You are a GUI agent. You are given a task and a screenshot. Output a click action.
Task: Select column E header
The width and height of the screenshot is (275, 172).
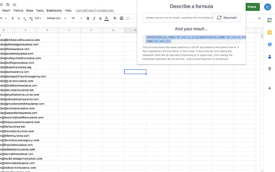click(x=69, y=30)
